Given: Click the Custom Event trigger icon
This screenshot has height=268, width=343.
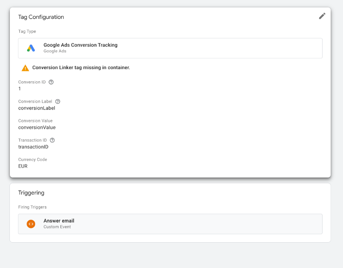Looking at the screenshot, I should coord(30,223).
